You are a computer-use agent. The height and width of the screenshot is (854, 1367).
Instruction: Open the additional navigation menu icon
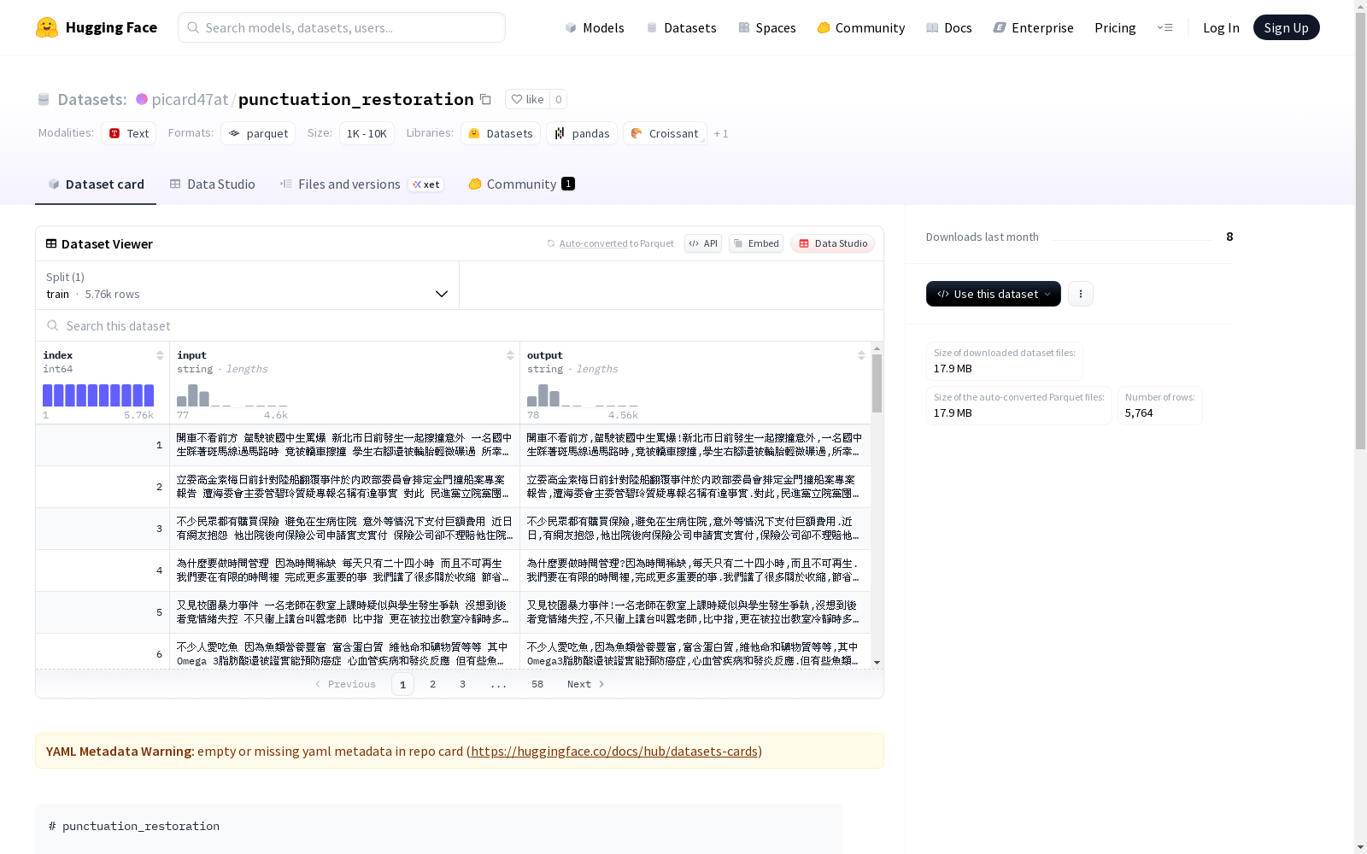tap(1165, 27)
